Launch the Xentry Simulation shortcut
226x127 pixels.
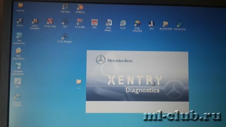pyautogui.click(x=35, y=24)
